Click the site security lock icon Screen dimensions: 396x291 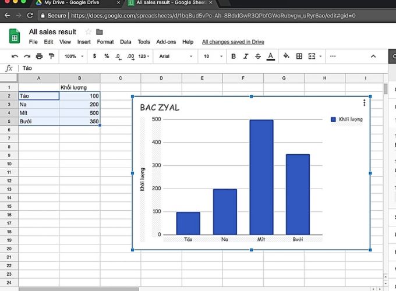pyautogui.click(x=43, y=16)
